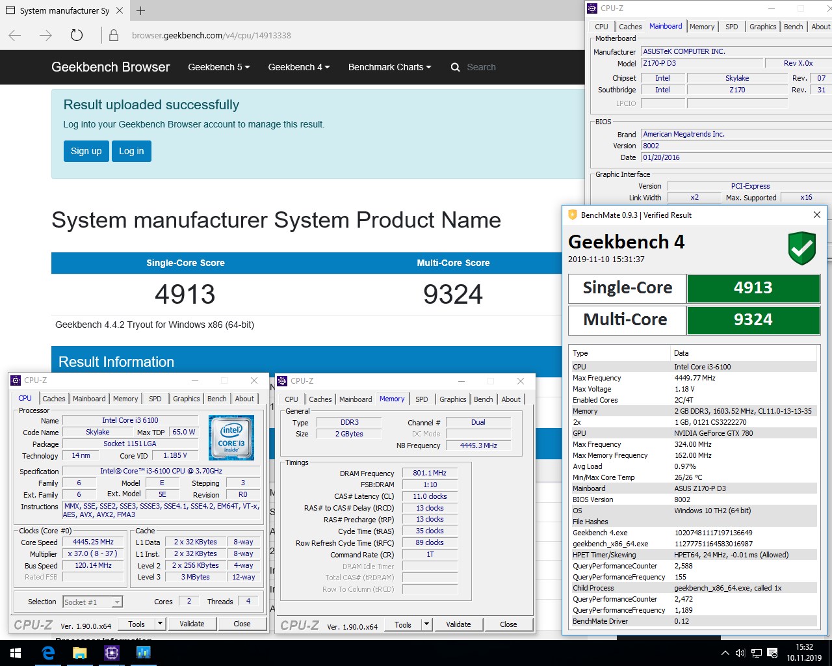832x666 pixels.
Task: Open SPD tab in CPU window
Action: click(155, 399)
